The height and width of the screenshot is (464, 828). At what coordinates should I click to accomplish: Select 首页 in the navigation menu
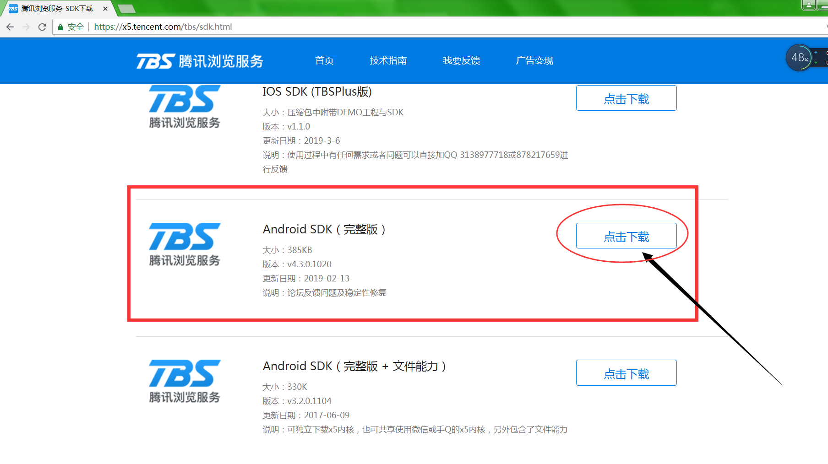(324, 60)
